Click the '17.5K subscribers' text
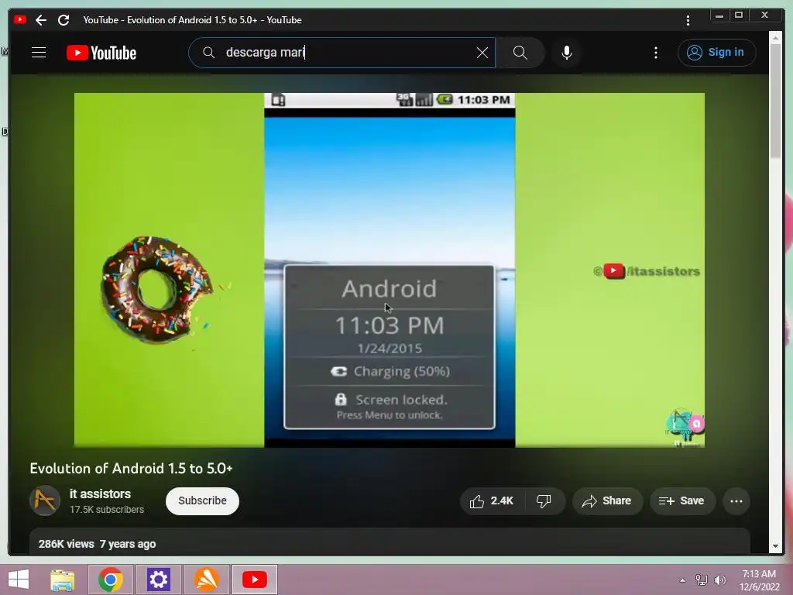This screenshot has height=595, width=793. 107,510
